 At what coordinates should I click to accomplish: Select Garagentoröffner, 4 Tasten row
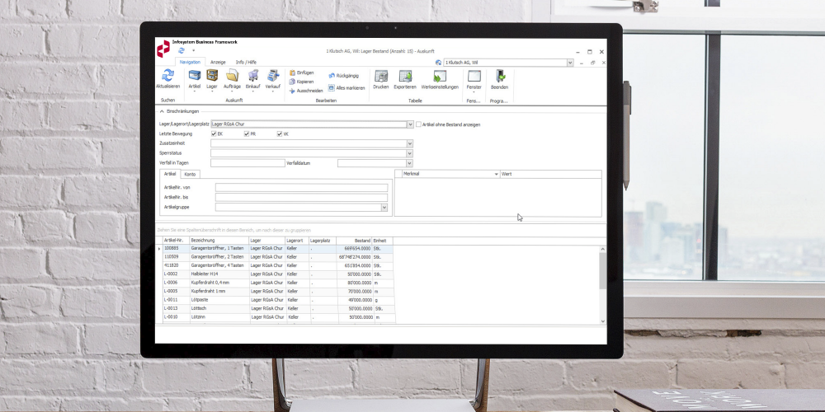[x=277, y=265]
